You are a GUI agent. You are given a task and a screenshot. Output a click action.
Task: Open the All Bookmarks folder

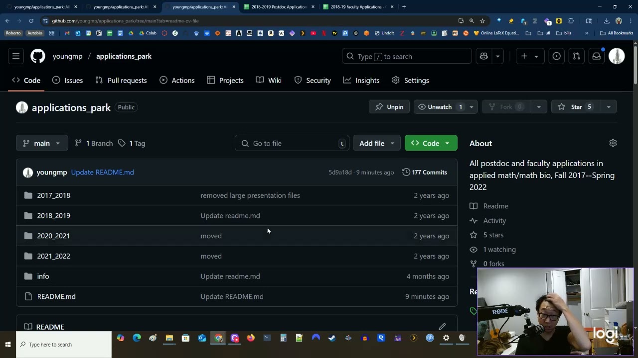(617, 33)
